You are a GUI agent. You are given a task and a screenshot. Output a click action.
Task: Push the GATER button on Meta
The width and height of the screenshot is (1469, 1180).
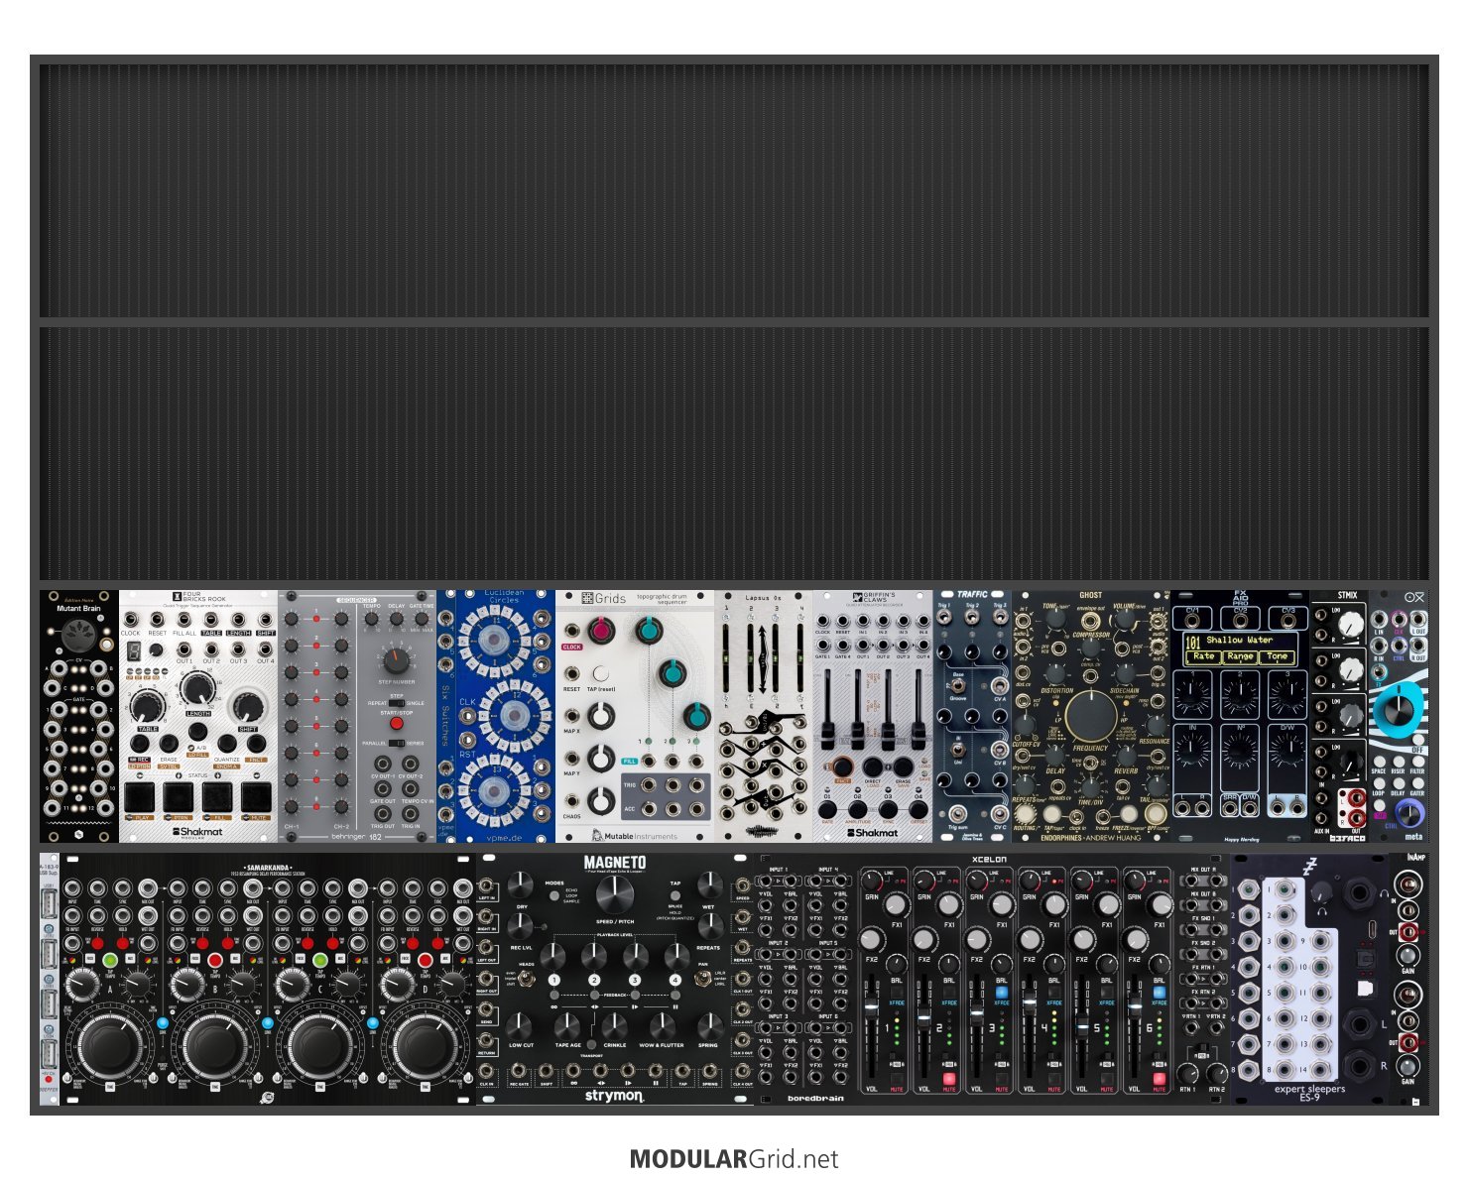[x=1416, y=783]
